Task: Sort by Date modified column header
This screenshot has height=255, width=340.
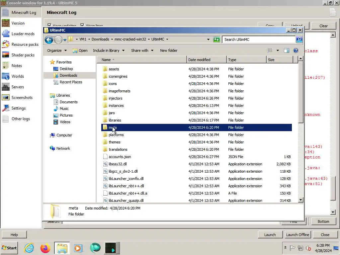Action: [x=207, y=60]
